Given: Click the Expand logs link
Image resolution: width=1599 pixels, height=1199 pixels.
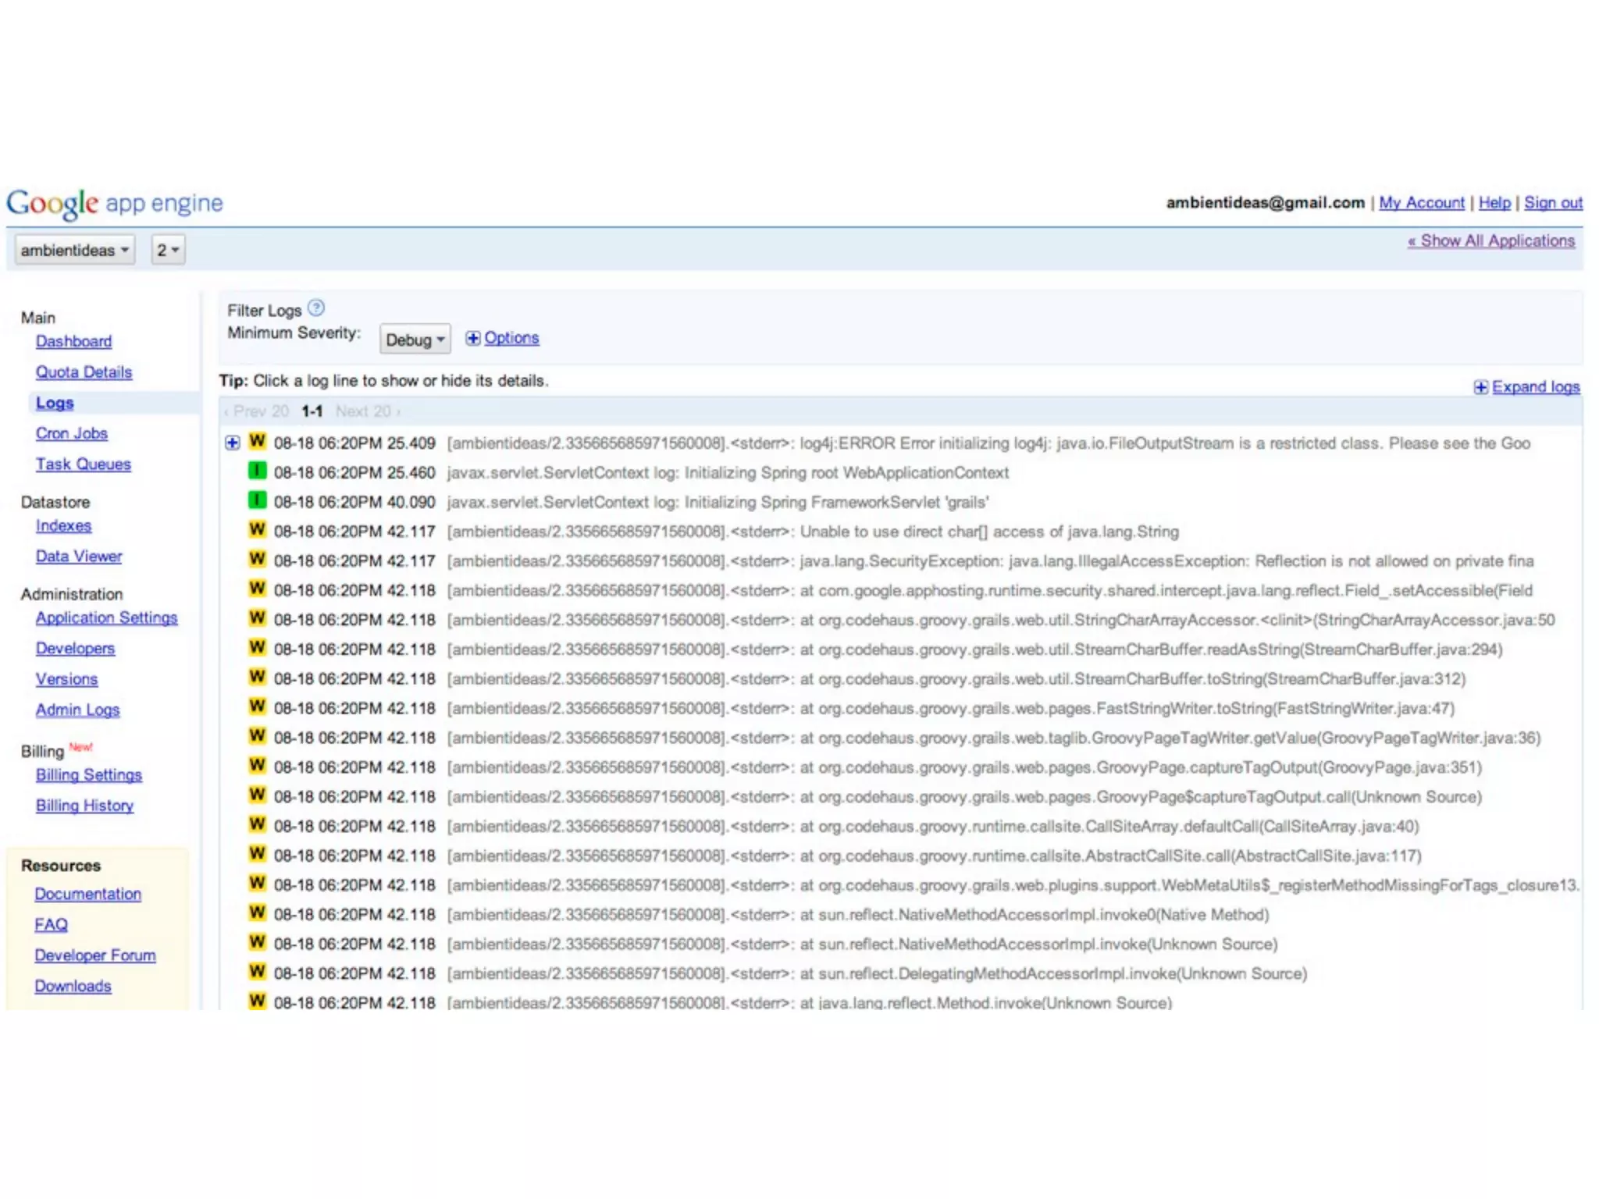Looking at the screenshot, I should pos(1535,387).
